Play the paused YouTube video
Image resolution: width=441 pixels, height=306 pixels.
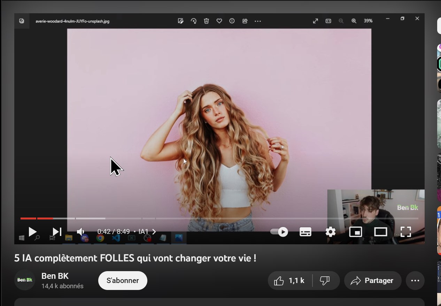click(32, 232)
